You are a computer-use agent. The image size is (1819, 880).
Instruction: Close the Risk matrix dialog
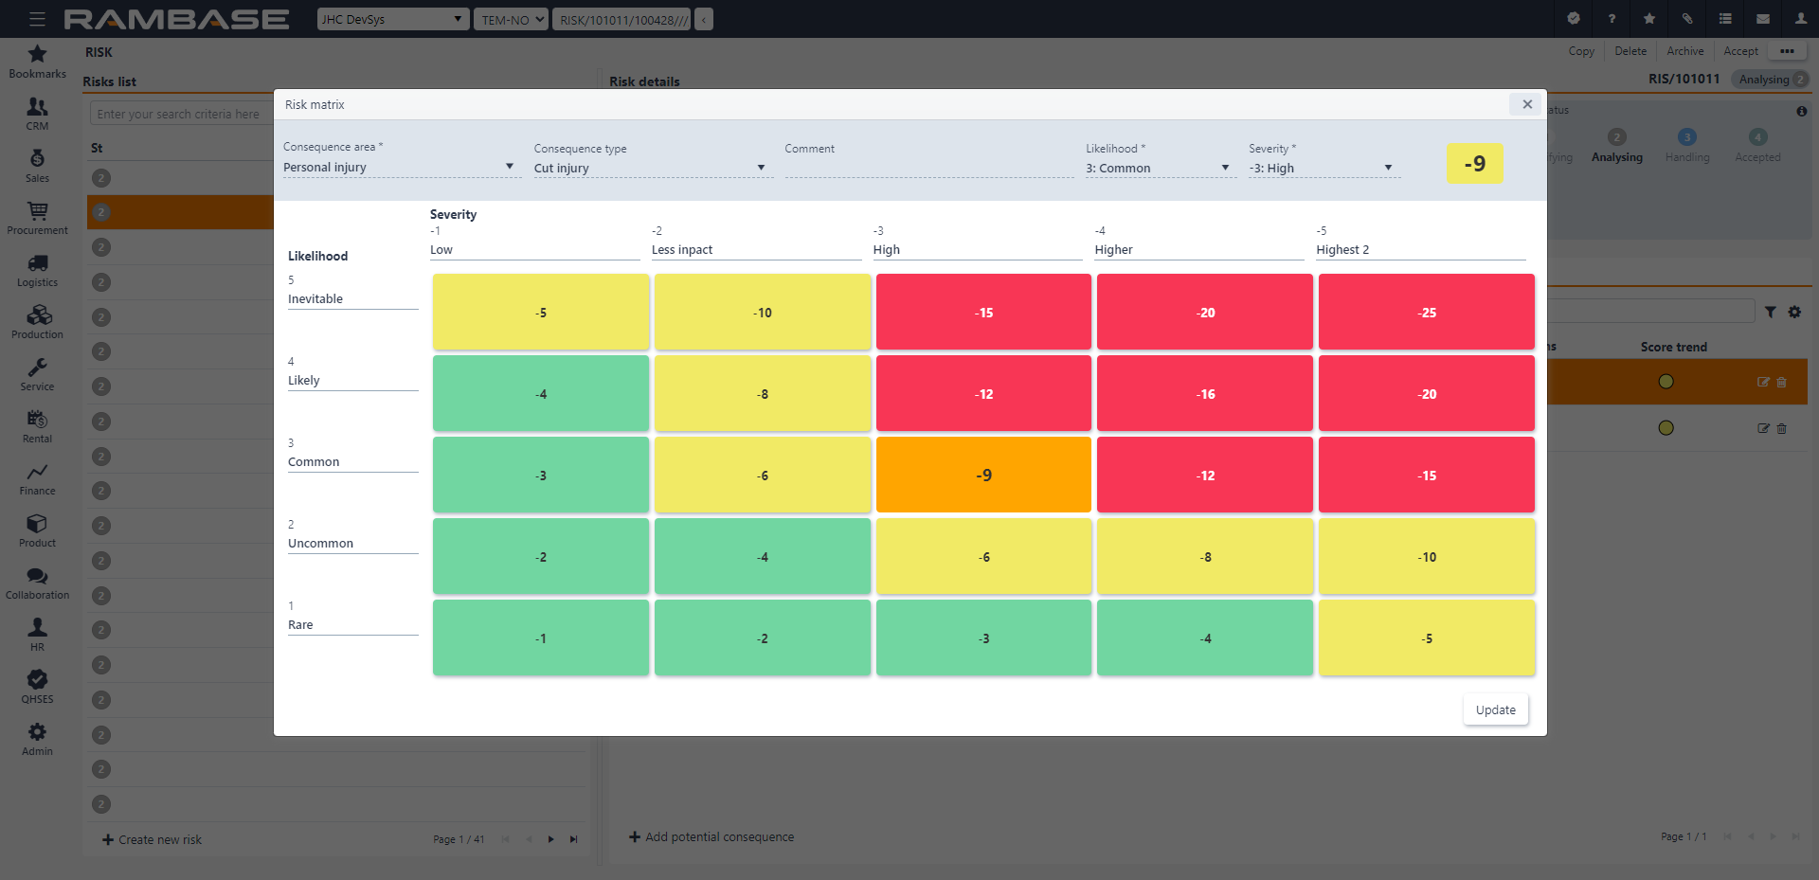click(1527, 104)
